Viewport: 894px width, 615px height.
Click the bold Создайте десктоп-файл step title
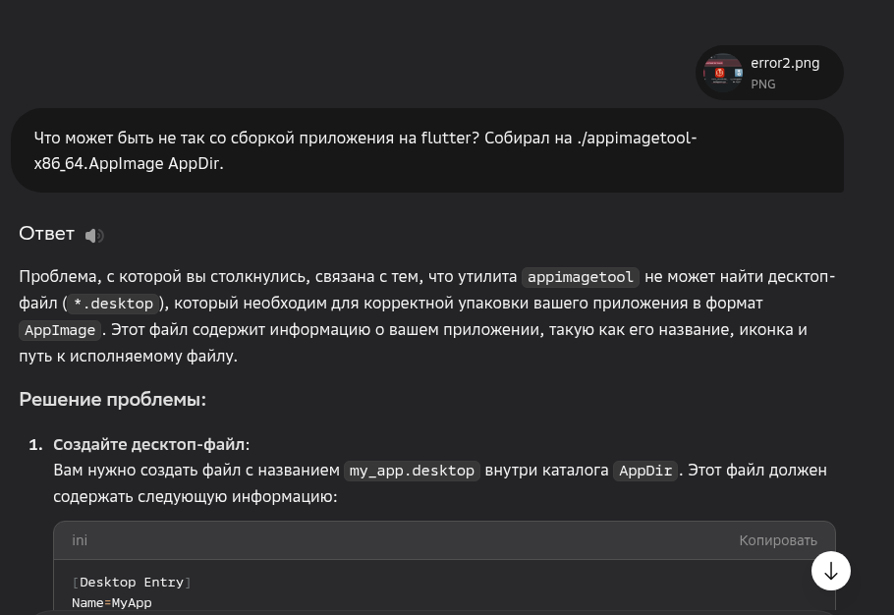(x=151, y=444)
